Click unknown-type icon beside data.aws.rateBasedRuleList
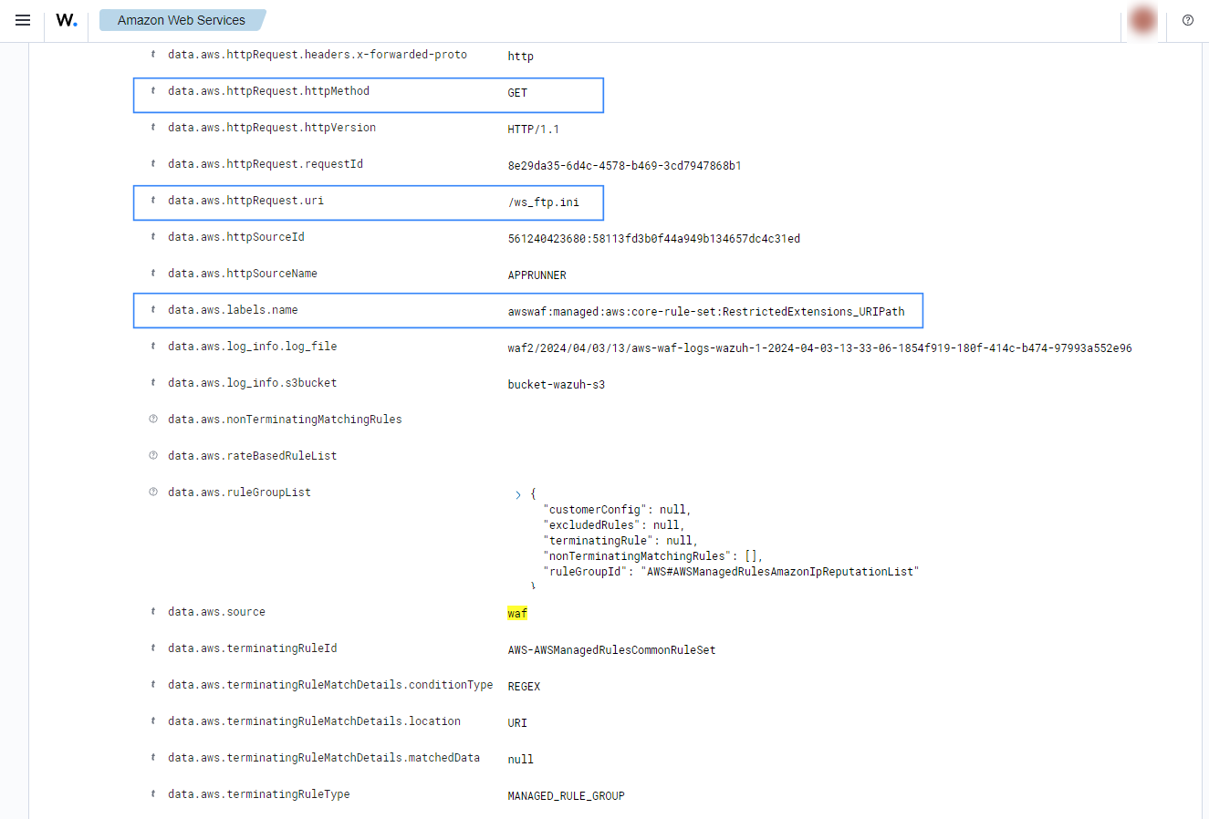Screen dimensions: 1209x819 point(153,456)
